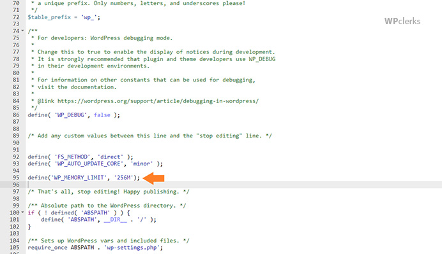The width and height of the screenshot is (442, 254).
Task: Click line number 105 in gutter
Action: pos(15,248)
